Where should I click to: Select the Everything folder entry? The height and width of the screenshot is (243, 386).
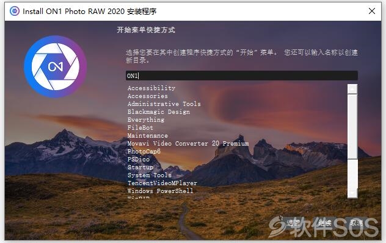coord(146,120)
